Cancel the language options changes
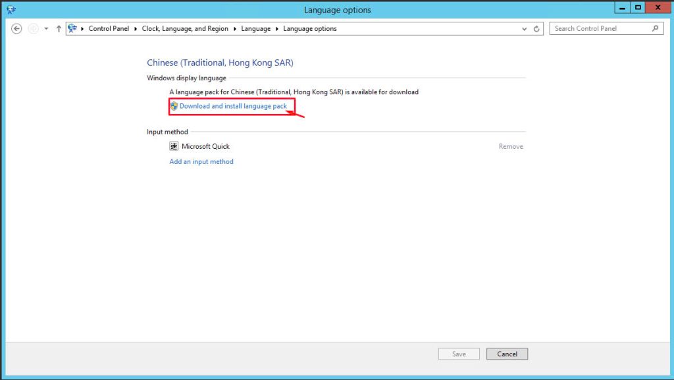Image resolution: width=674 pixels, height=380 pixels. click(x=507, y=354)
